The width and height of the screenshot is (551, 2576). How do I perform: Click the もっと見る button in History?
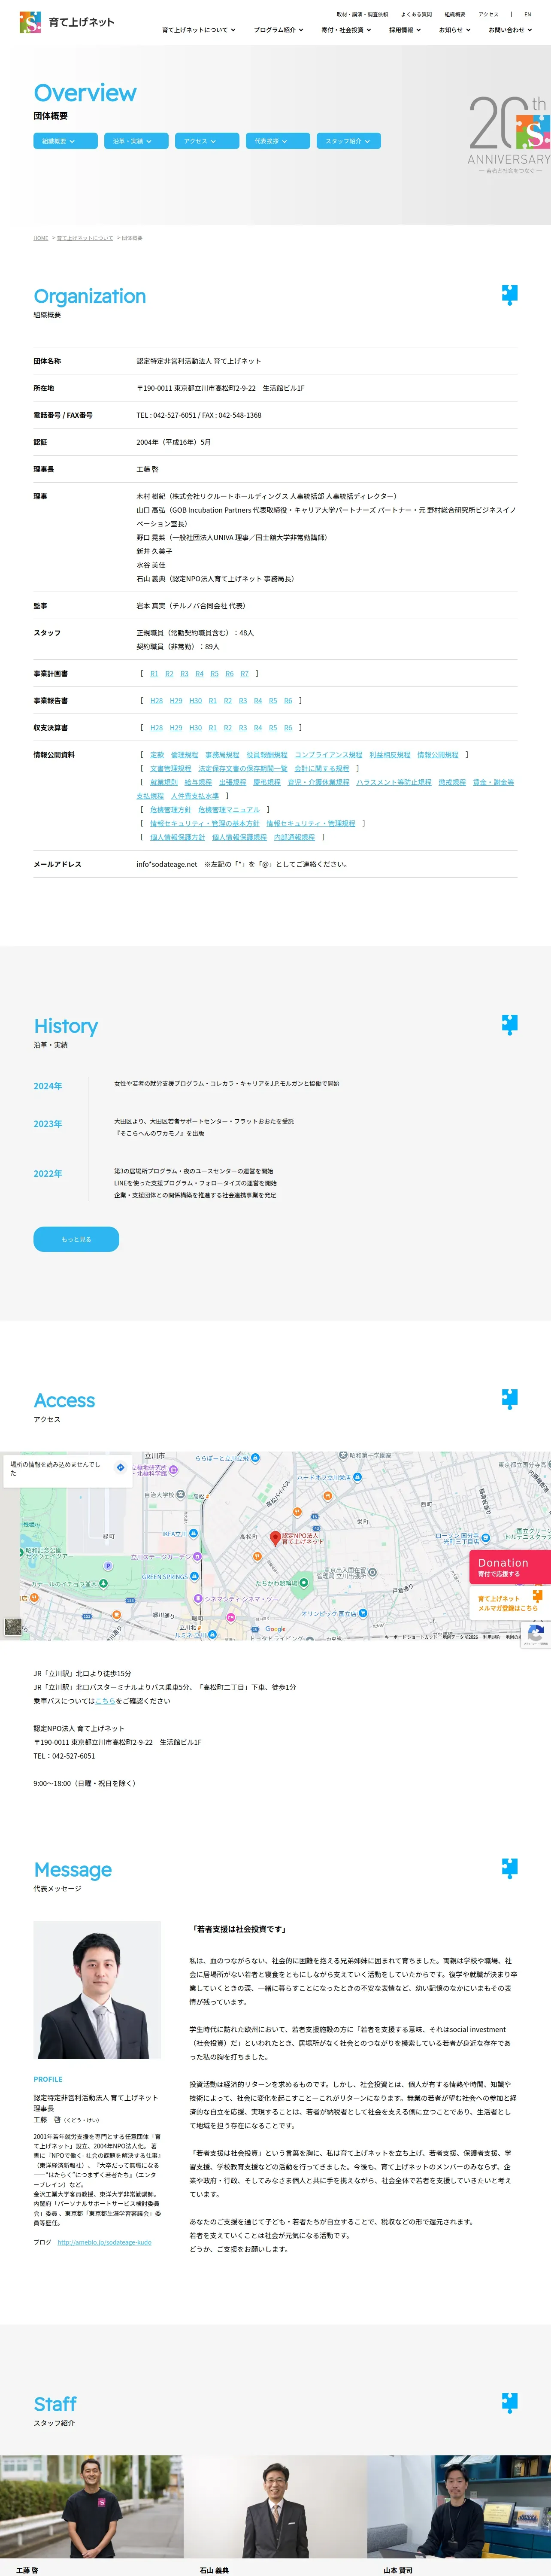coord(76,1239)
